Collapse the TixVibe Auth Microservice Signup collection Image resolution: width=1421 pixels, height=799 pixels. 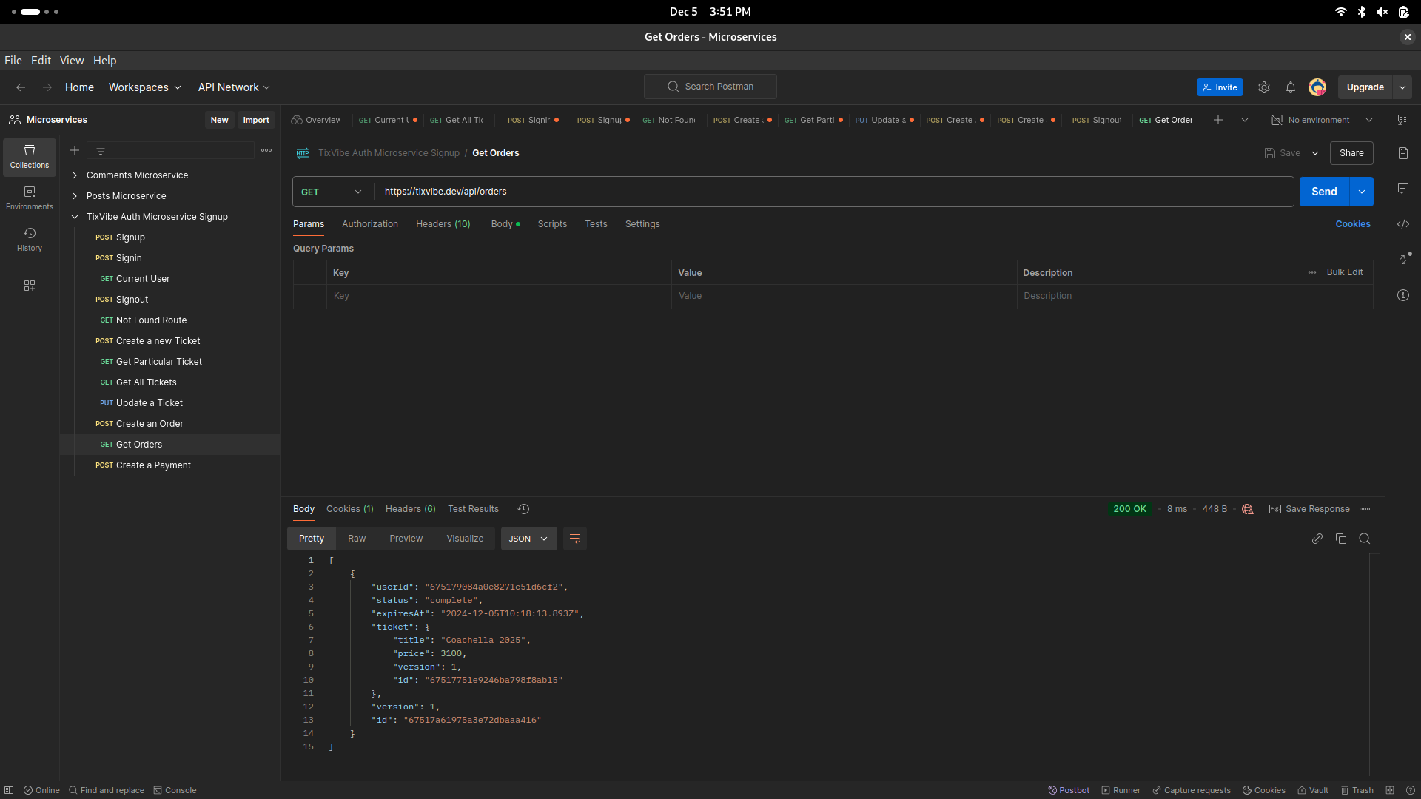[x=75, y=217]
